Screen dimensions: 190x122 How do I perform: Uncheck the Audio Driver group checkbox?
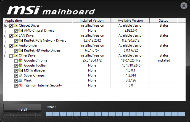(x=11, y=46)
